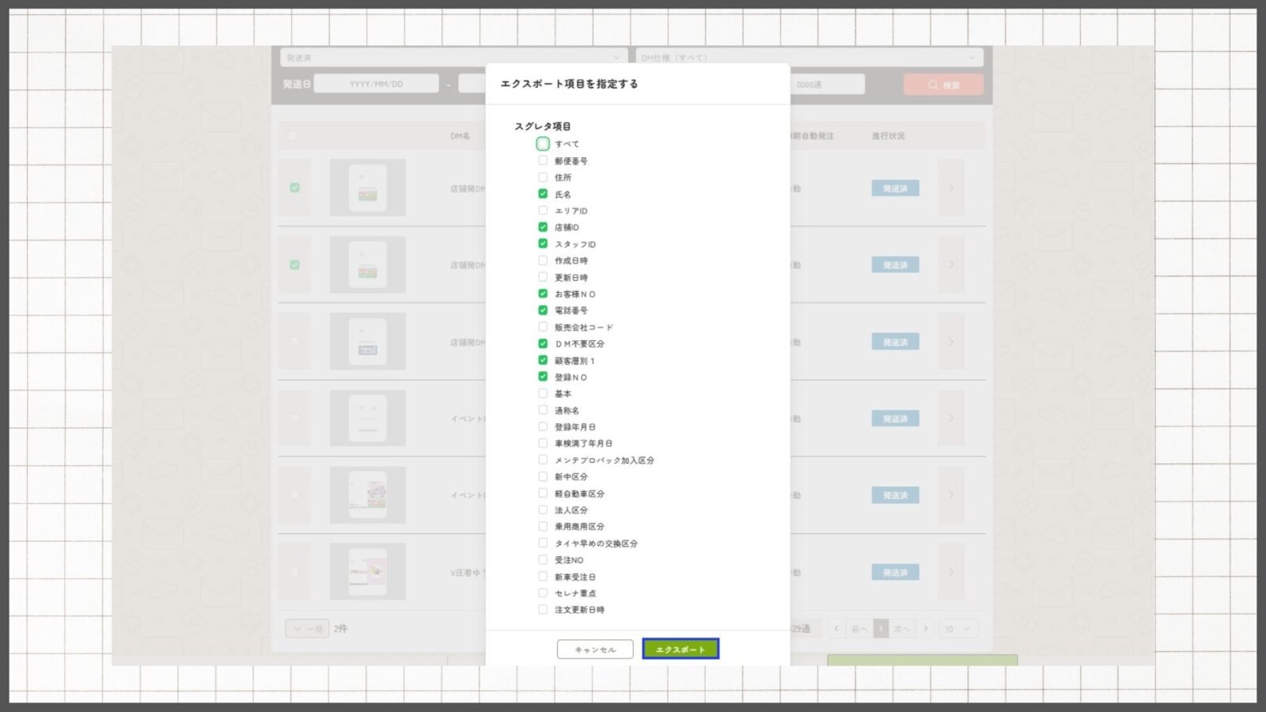
Task: Disable the DM不要区分 checkbox
Action: point(543,343)
